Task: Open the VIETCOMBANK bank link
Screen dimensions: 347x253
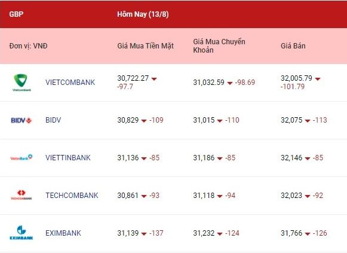Action: 70,83
